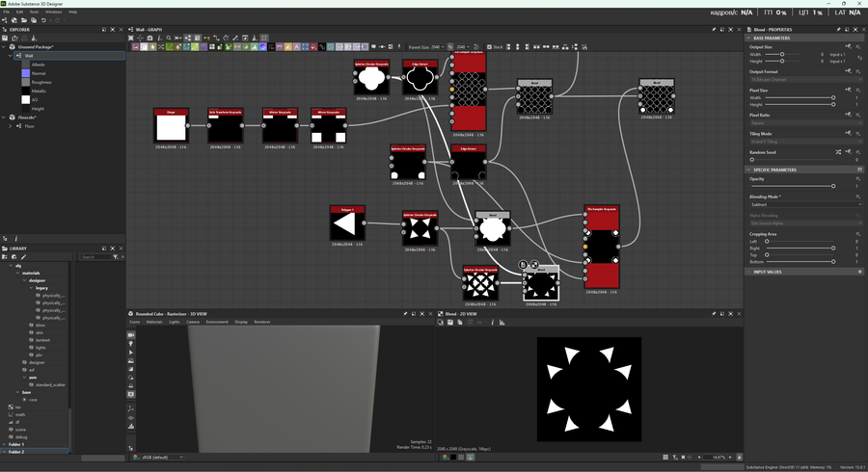868x472 pixels.
Task: Click the random seed shuffle icon
Action: tap(837, 152)
